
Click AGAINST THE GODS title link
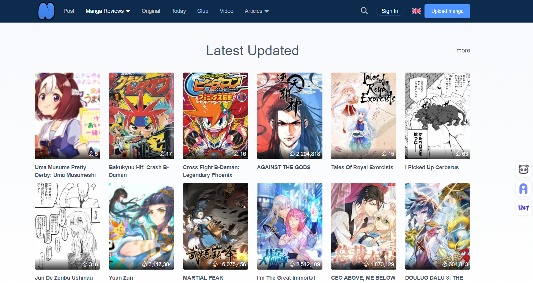click(284, 167)
